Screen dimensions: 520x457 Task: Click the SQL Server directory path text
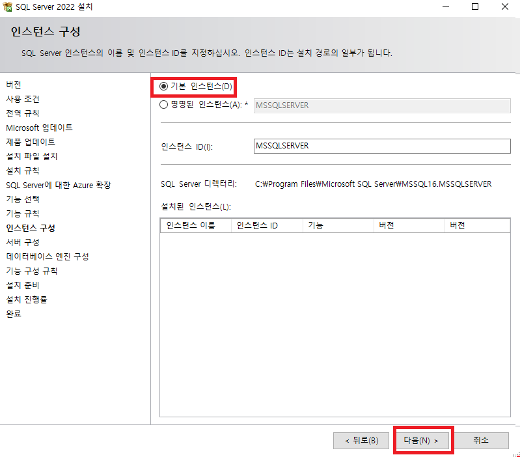(x=373, y=184)
